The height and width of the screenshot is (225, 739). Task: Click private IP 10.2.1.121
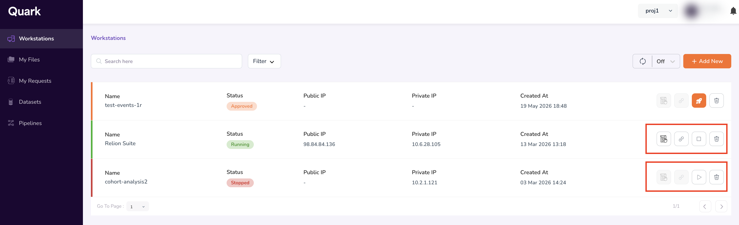[424, 183]
